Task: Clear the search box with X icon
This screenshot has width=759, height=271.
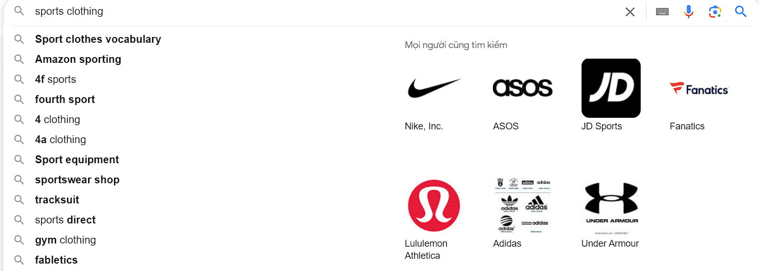Action: (x=630, y=12)
